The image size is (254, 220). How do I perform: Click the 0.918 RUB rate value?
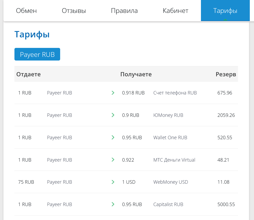click(x=133, y=93)
